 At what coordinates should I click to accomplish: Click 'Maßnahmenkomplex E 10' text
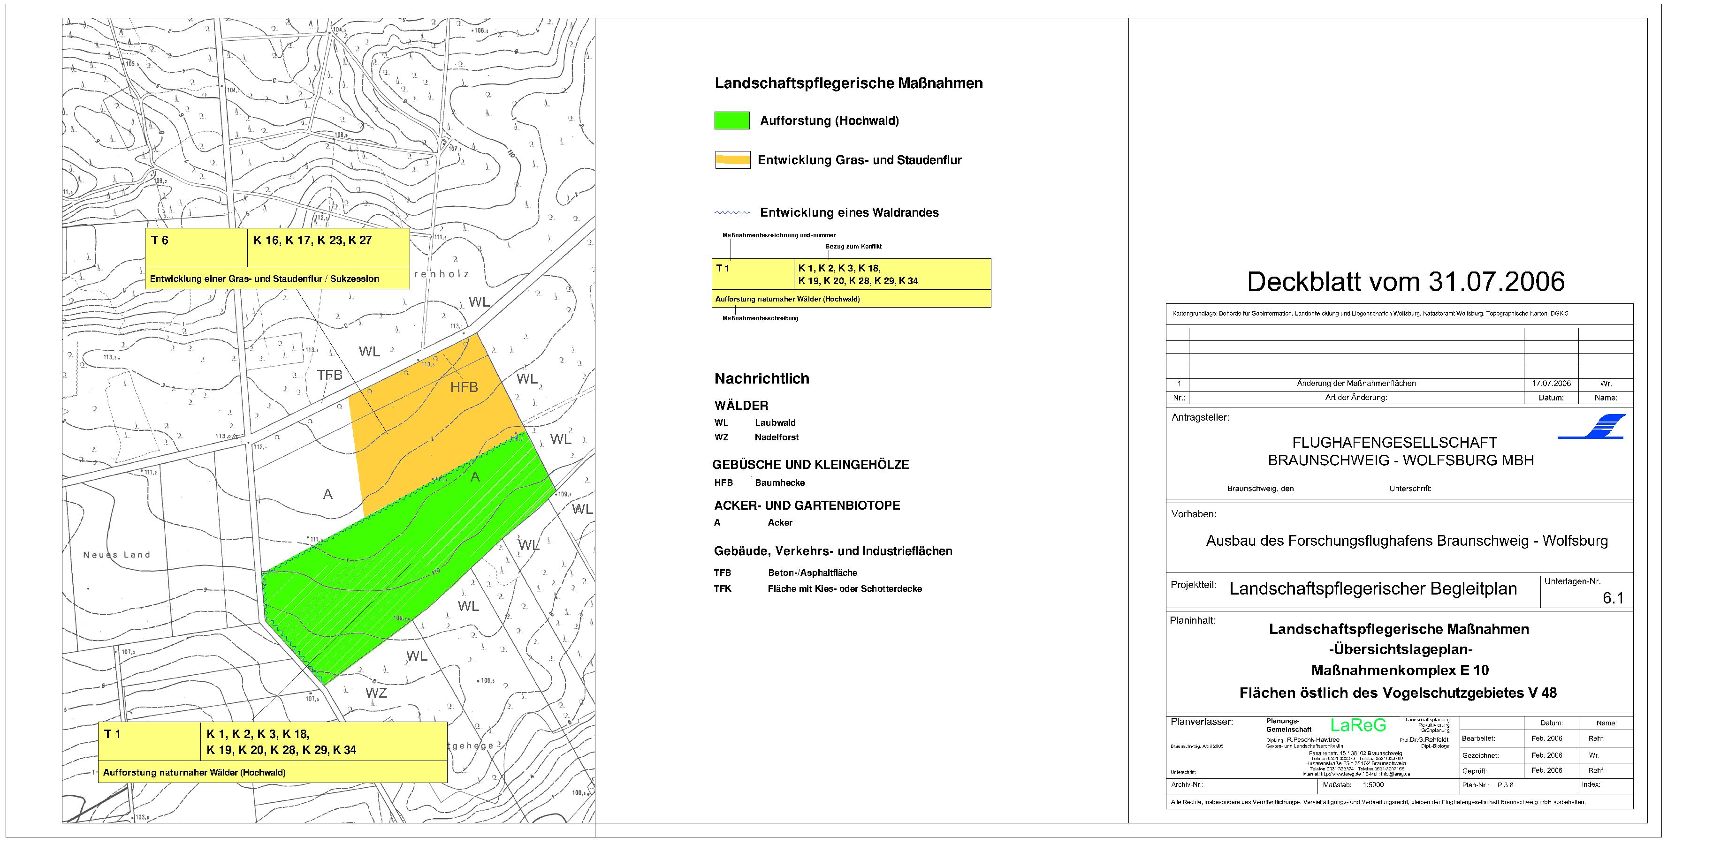coord(1400,671)
